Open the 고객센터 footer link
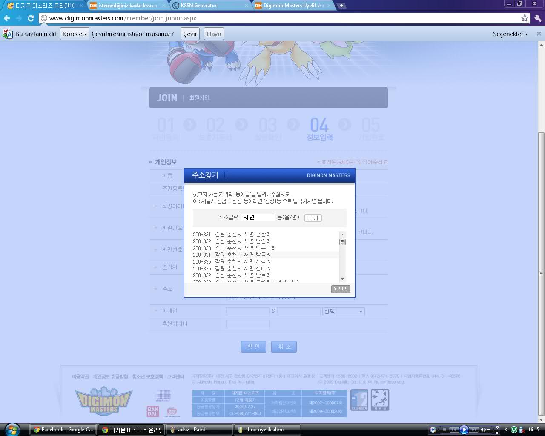 click(x=175, y=376)
